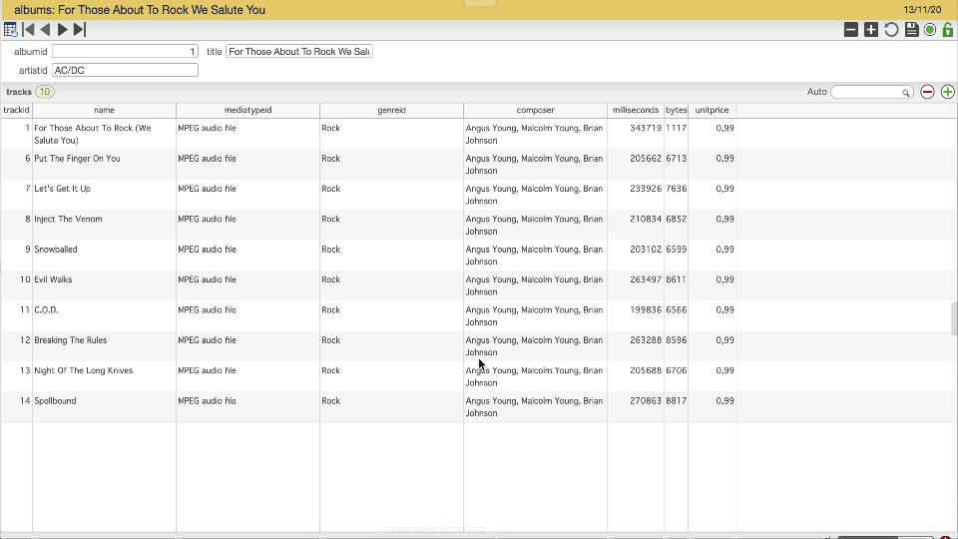Viewport: 958px width, 539px height.
Task: Click trackid cell 14
Action: click(25, 401)
